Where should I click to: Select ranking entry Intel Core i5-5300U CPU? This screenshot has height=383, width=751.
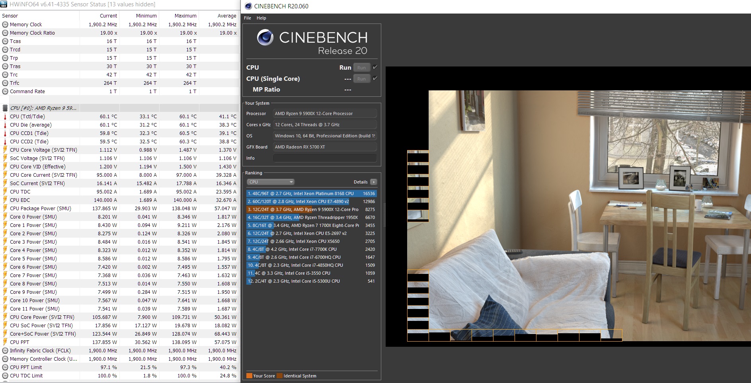(x=311, y=281)
